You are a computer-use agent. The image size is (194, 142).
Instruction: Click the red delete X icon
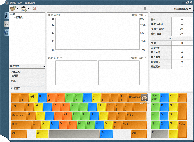[35, 9]
